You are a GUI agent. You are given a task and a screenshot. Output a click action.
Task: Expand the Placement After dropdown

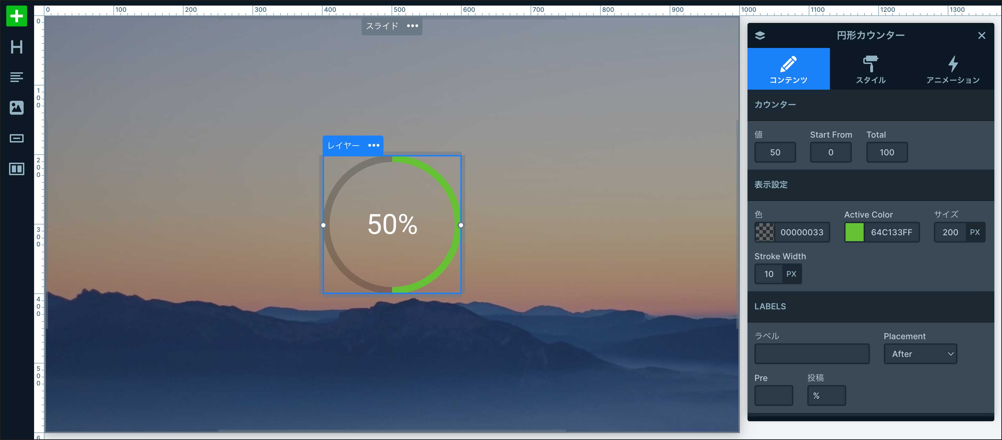coord(920,354)
